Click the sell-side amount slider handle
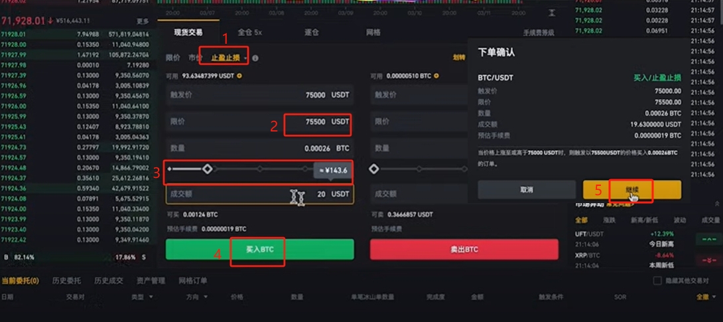This screenshot has width=723, height=322. (x=373, y=169)
